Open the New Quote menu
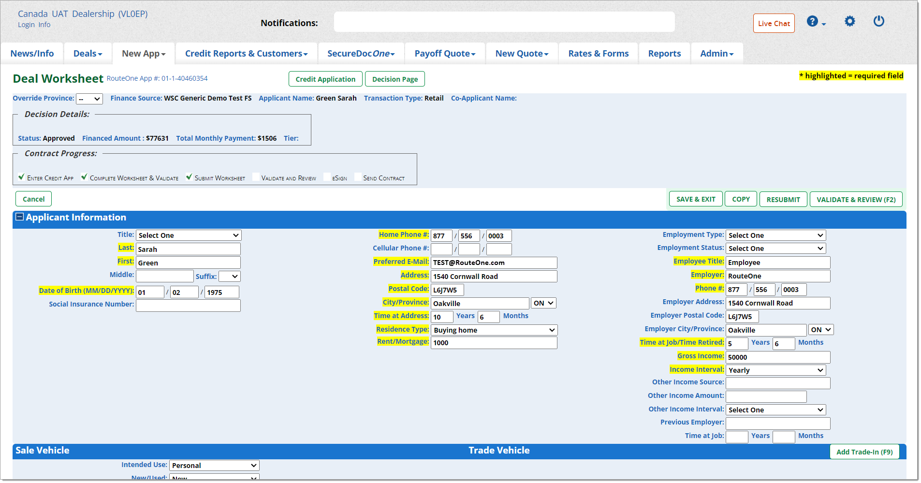This screenshot has width=921, height=483. (x=522, y=54)
